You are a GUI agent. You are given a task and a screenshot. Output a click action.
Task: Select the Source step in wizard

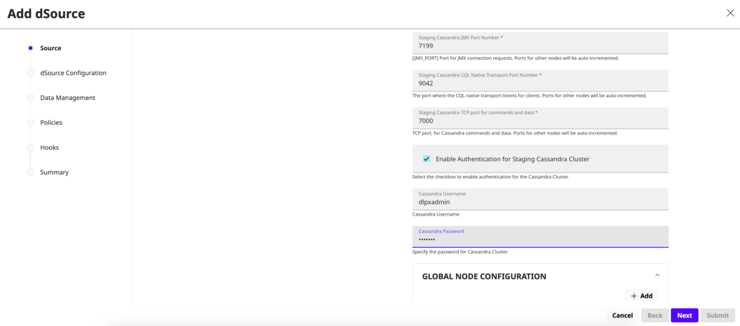coord(50,48)
